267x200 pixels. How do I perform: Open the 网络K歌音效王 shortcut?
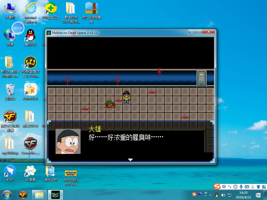(30, 67)
